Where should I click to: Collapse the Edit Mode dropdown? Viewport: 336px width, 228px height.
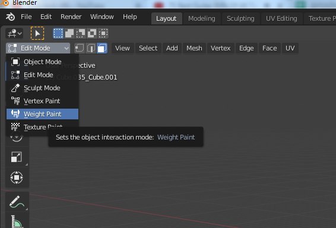(x=38, y=48)
